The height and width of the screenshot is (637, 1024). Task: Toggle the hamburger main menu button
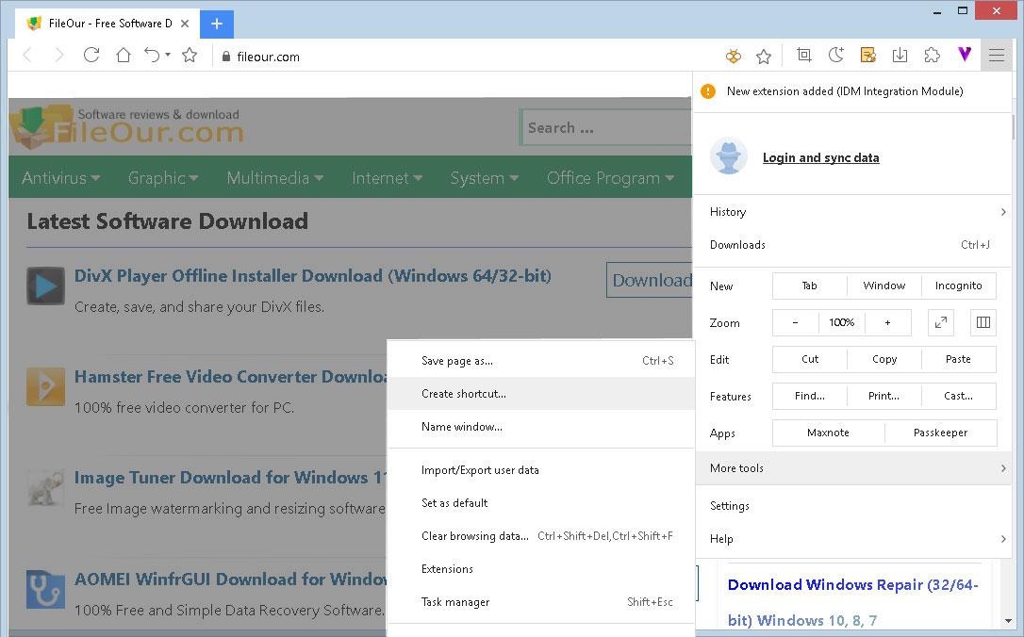[997, 56]
